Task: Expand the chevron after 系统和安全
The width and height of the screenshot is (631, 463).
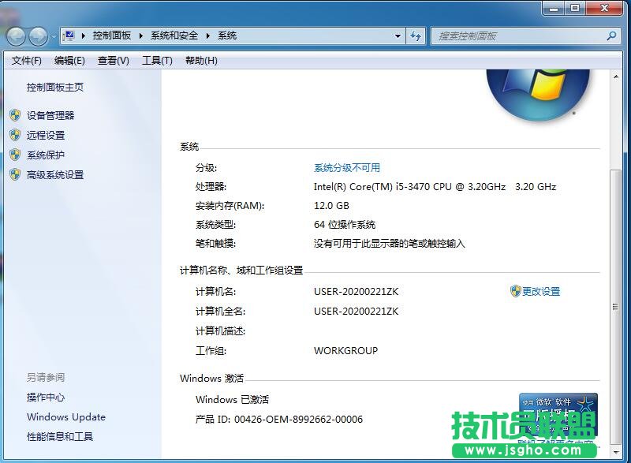Action: pos(207,35)
